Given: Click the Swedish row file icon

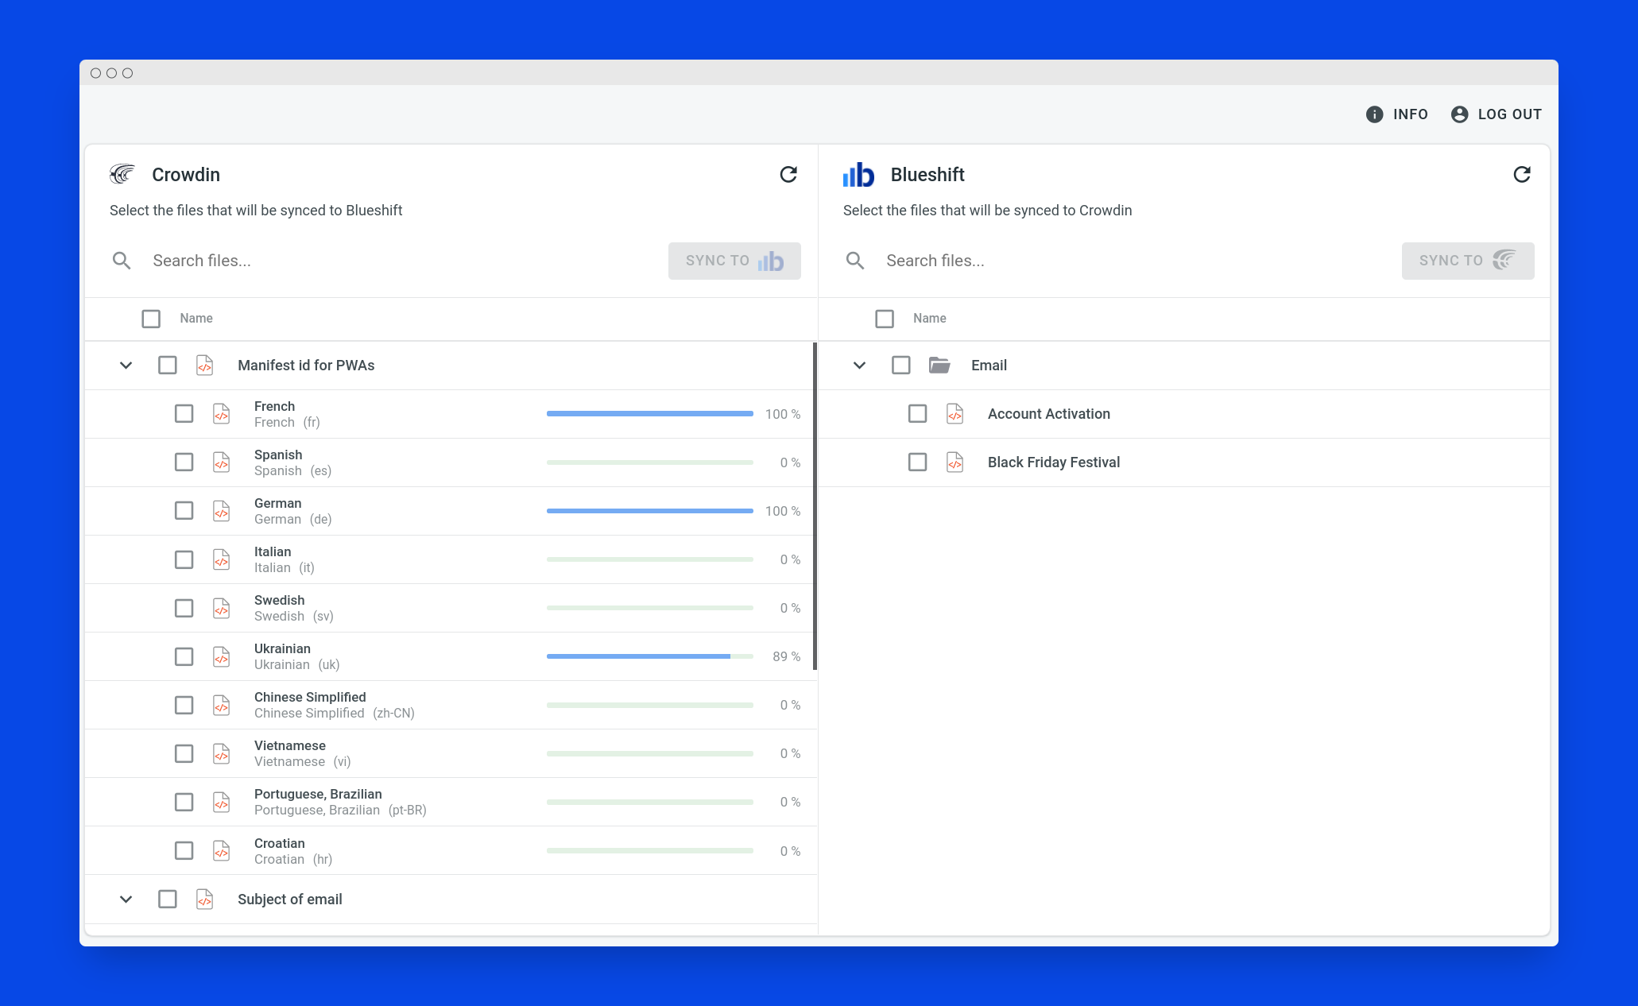Looking at the screenshot, I should [221, 608].
